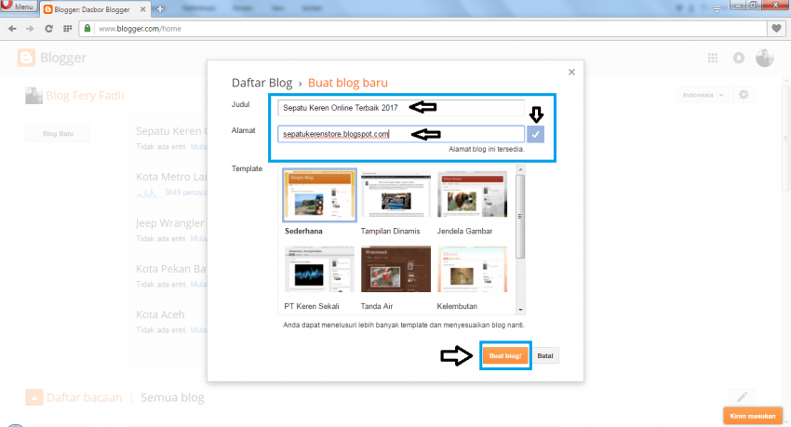Select the Blogger: Dasbor Blogger tab

point(92,9)
